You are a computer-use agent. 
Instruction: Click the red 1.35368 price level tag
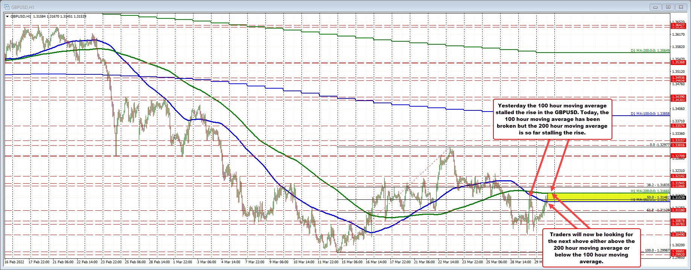tap(678, 63)
